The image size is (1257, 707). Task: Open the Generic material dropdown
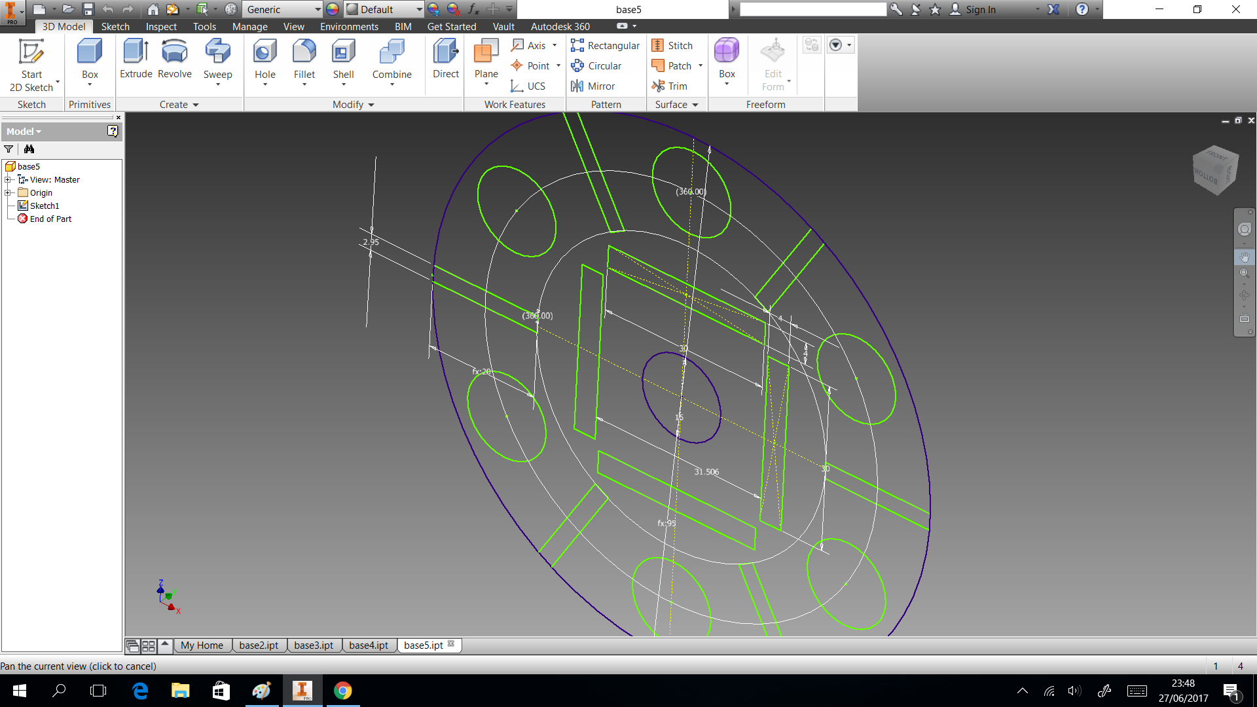(x=318, y=10)
